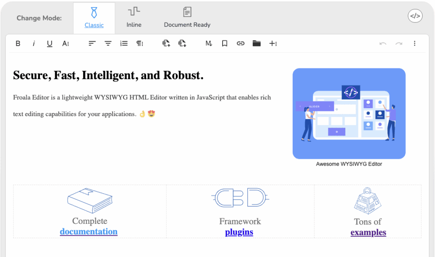
Task: Open the ordered list options
Action: pyautogui.click(x=124, y=43)
